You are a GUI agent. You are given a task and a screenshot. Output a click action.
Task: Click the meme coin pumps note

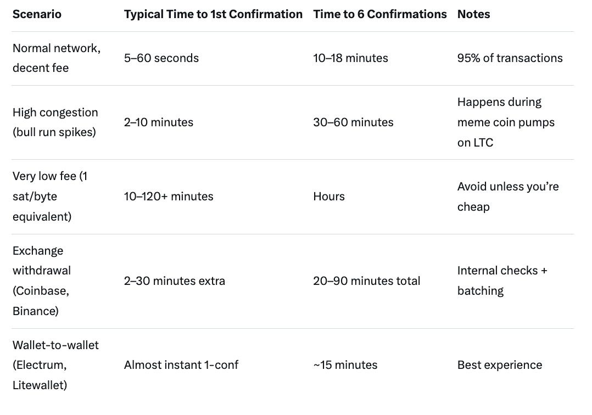(506, 122)
